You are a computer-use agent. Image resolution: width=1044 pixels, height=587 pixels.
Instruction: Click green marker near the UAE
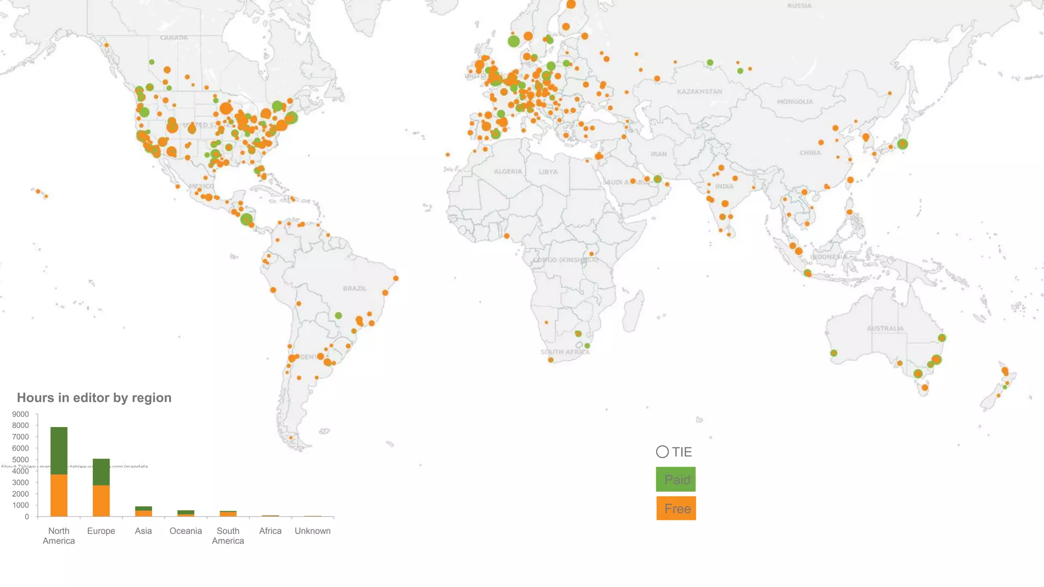(x=658, y=179)
